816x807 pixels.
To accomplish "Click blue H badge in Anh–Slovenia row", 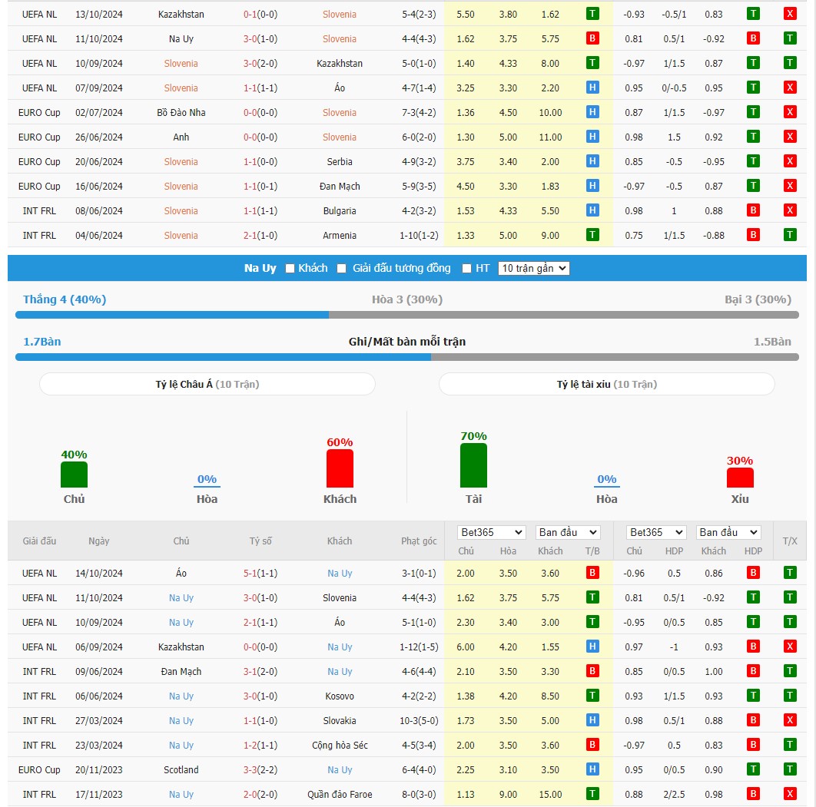I will 592,136.
